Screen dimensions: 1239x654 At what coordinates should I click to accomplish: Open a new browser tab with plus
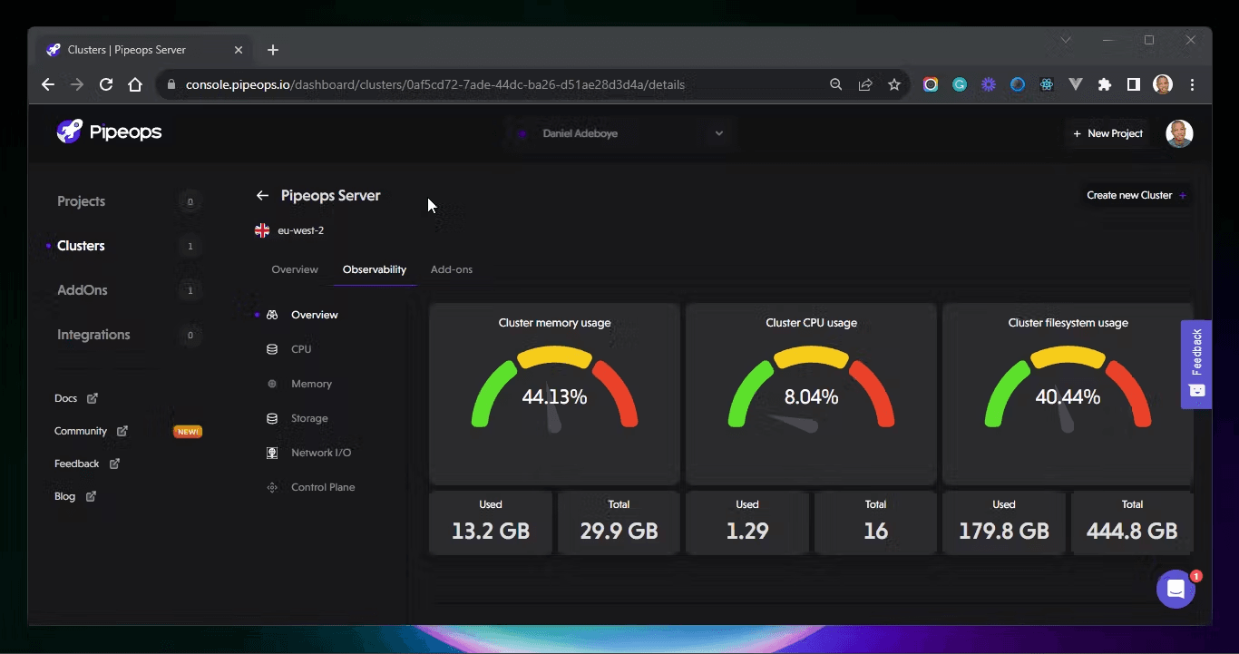coord(273,50)
